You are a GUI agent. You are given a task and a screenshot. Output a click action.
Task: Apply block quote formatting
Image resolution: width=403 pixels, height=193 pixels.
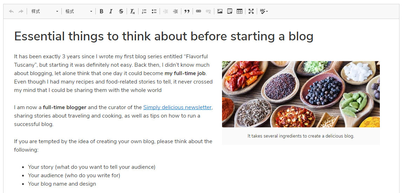(x=187, y=11)
